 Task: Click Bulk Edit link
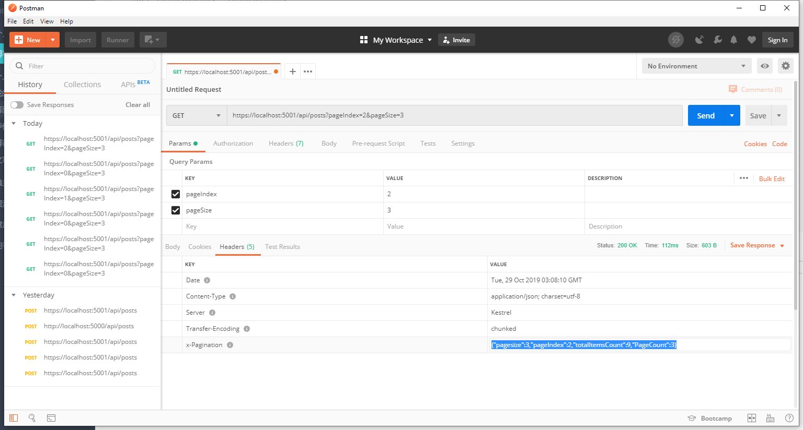(772, 179)
